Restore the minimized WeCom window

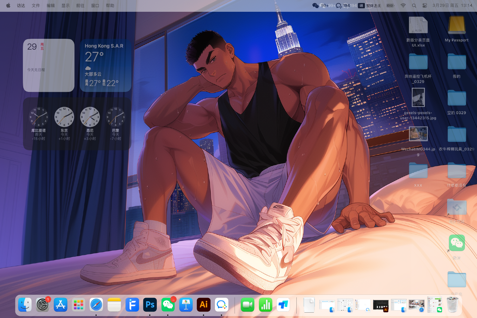363,305
